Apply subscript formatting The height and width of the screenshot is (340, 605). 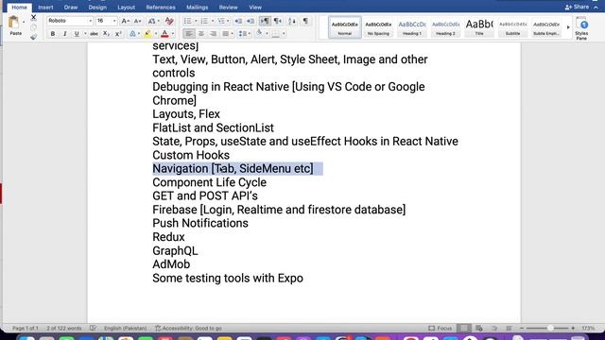tap(106, 34)
